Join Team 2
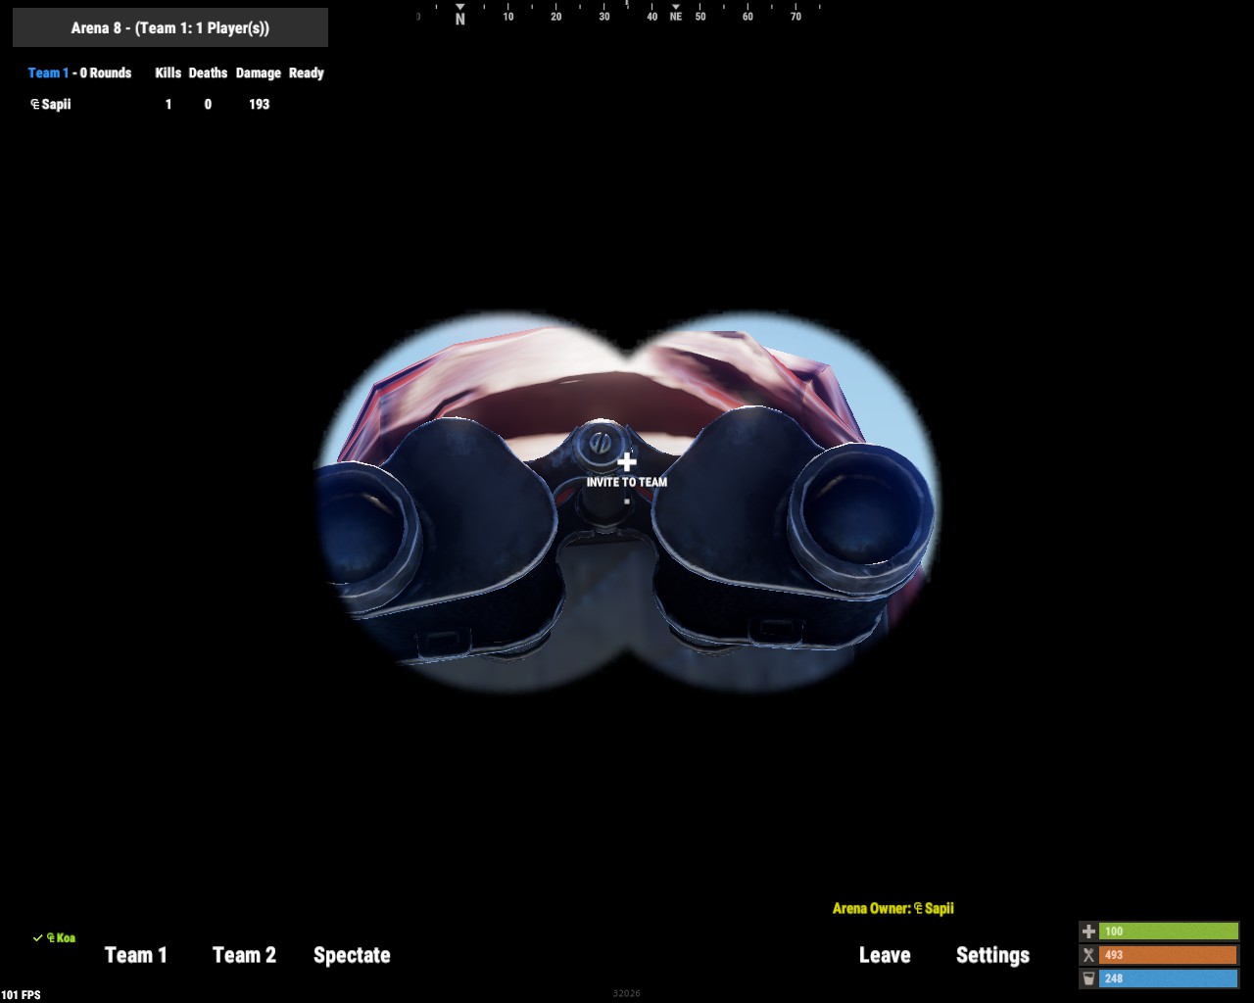This screenshot has width=1254, height=1003. (244, 955)
